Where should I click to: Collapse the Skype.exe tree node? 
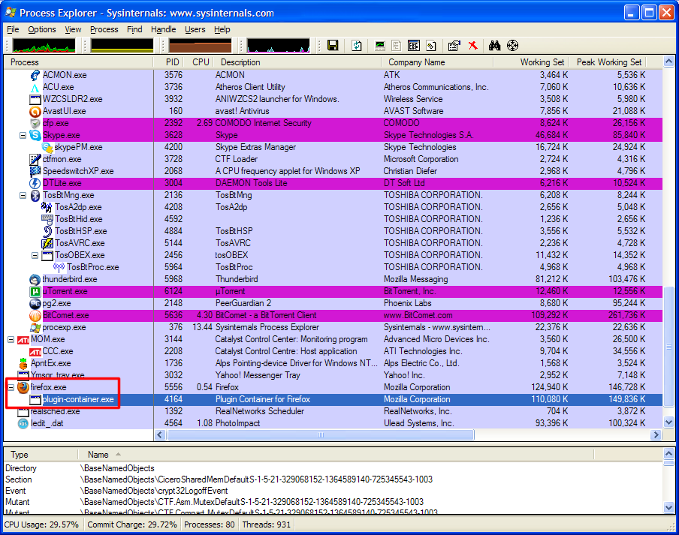pyautogui.click(x=23, y=135)
